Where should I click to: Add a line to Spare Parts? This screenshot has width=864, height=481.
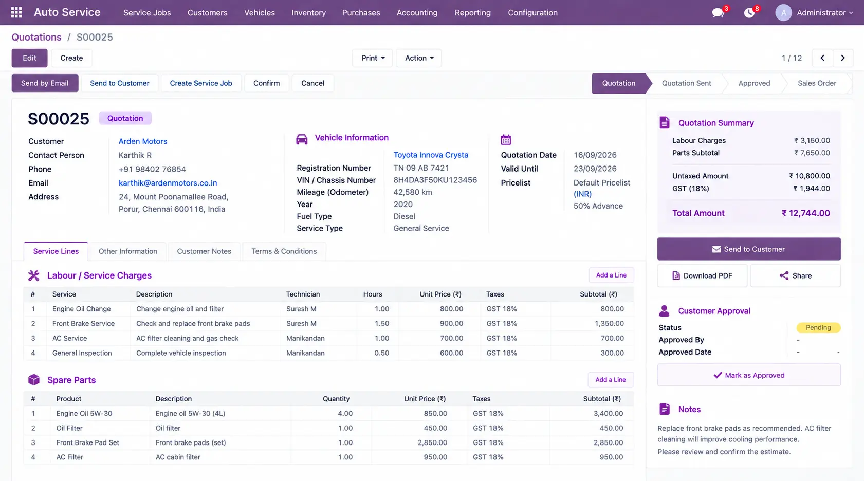611,380
